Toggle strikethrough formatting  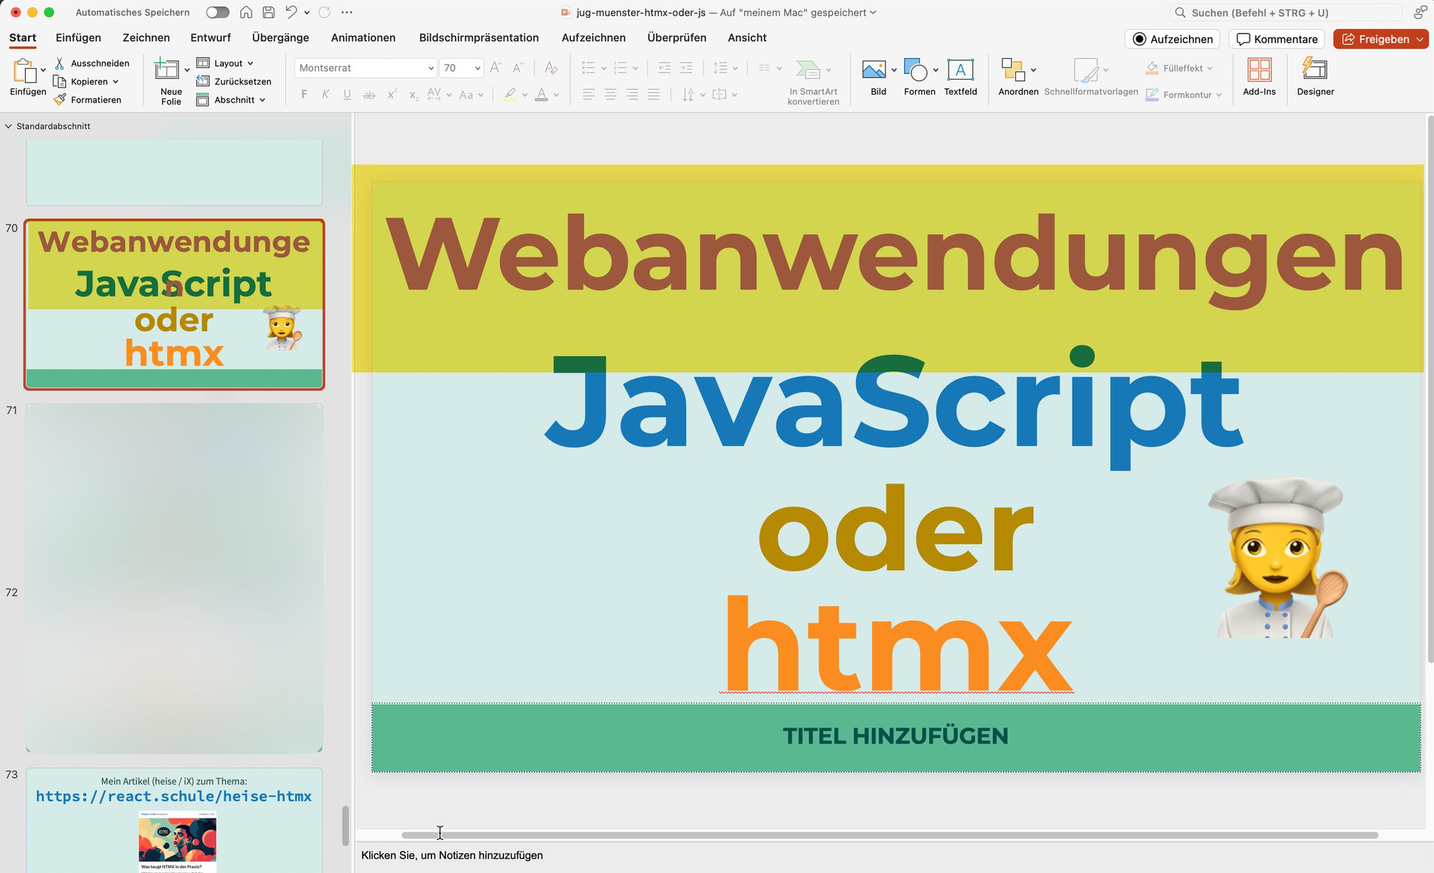click(x=369, y=95)
